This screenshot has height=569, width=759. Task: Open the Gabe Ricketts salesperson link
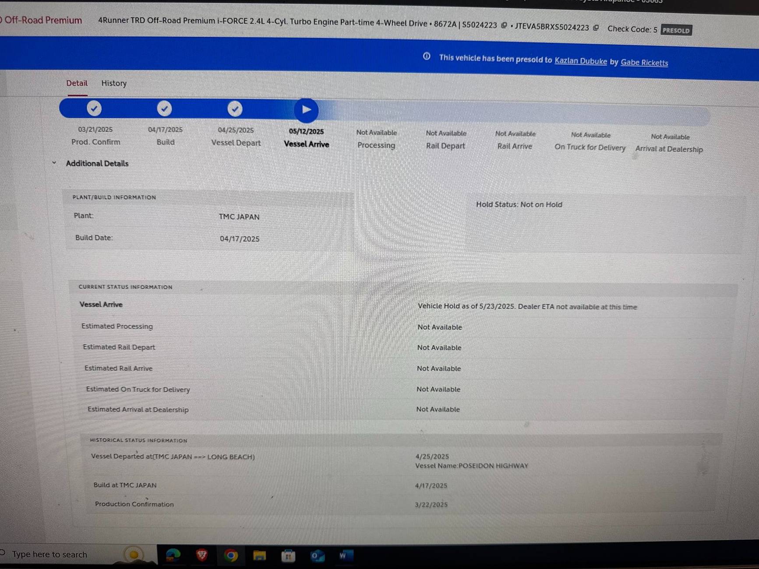[644, 63]
